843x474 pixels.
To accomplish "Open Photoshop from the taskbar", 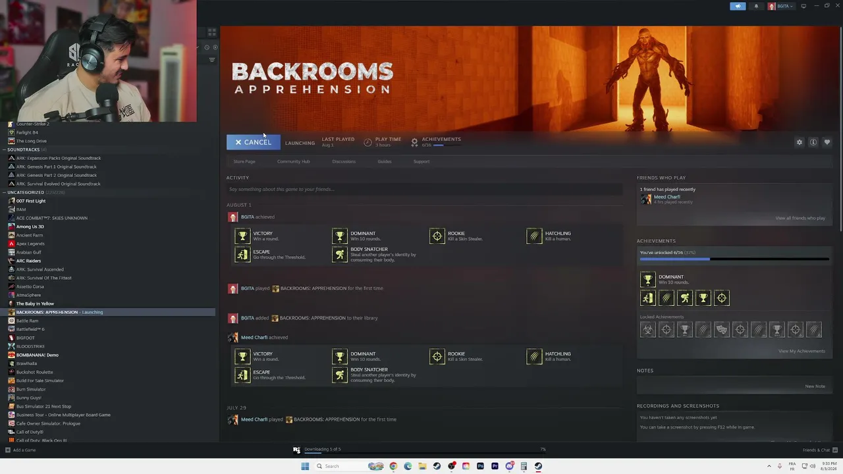I will click(480, 466).
